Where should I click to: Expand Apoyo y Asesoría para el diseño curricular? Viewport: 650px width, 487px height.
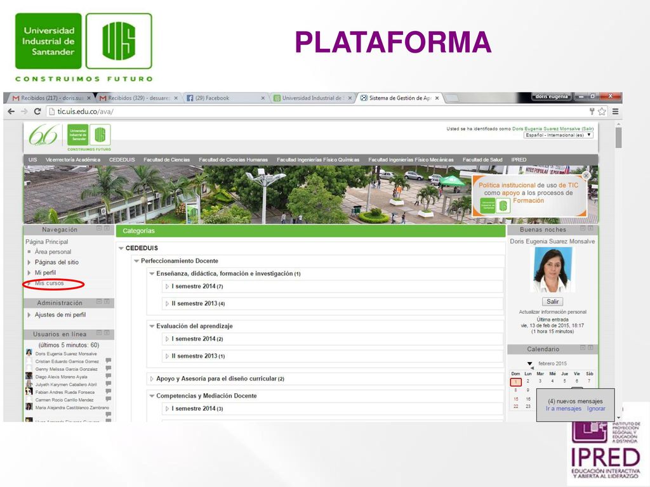pos(152,379)
